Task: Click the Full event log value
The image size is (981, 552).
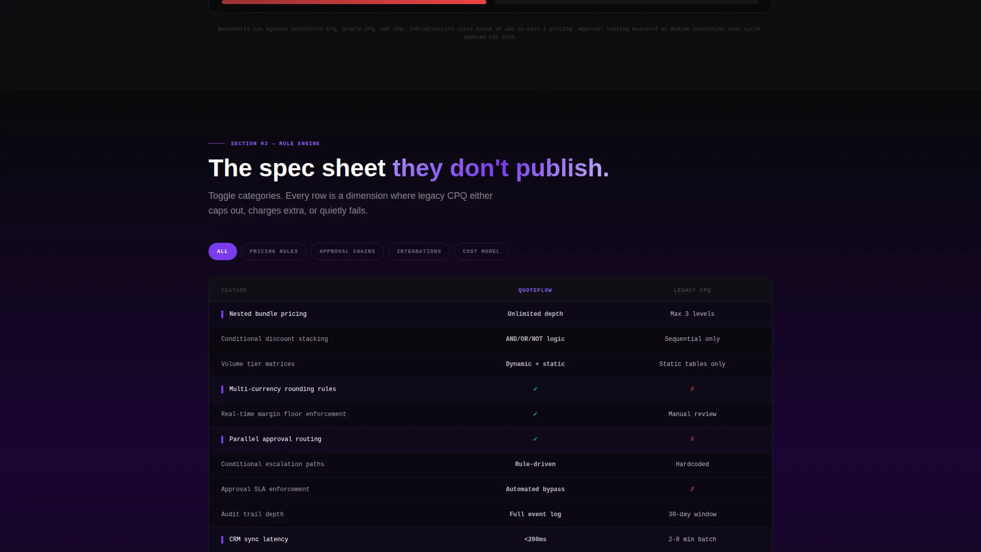Action: (535, 514)
